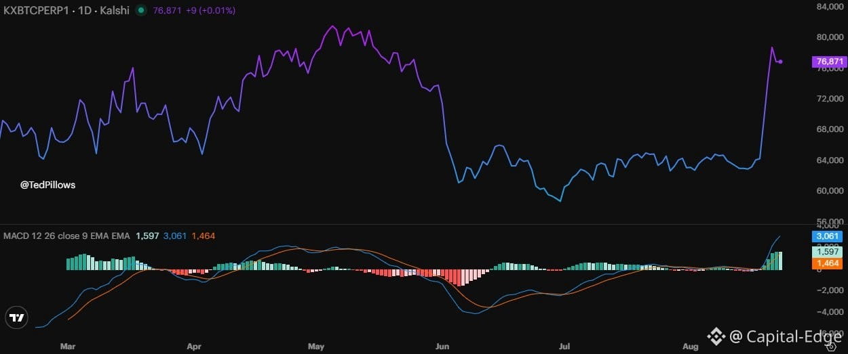Click the KXBTCPERP1 · 1D · Kalshi symbol title

coord(67,10)
